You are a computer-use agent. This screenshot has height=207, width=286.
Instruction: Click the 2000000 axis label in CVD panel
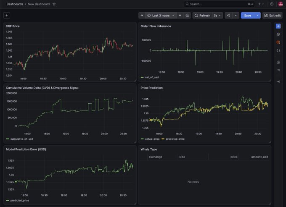(x=11, y=93)
